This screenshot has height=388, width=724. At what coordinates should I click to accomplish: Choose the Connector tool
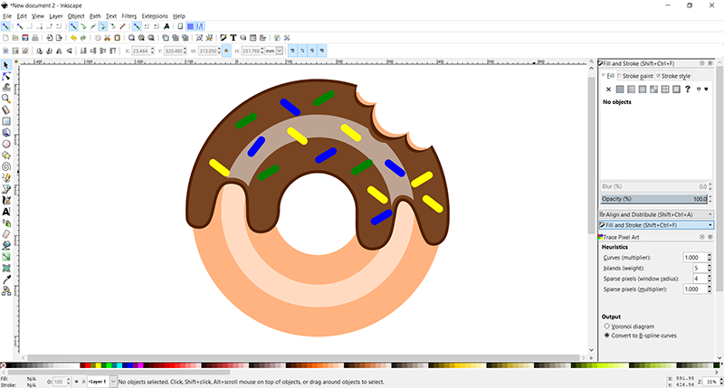[x=6, y=290]
